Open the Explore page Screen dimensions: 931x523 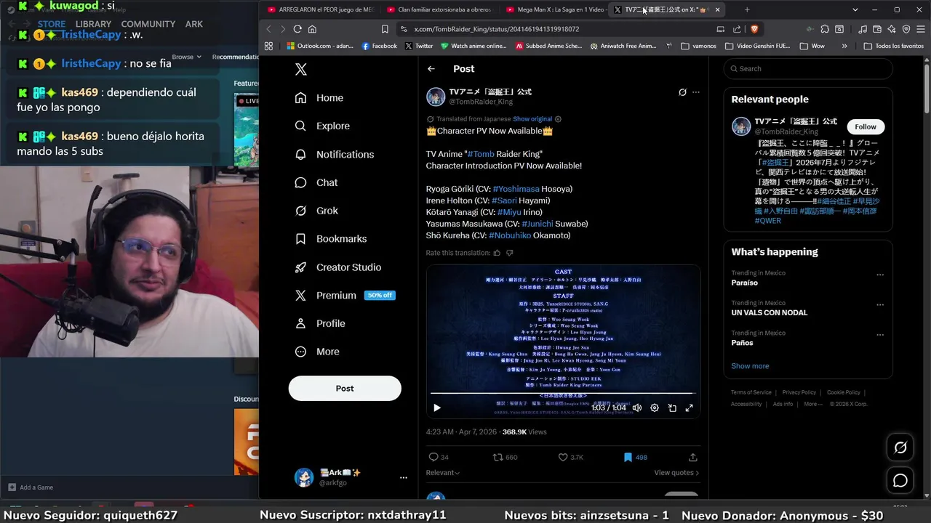pos(321,126)
